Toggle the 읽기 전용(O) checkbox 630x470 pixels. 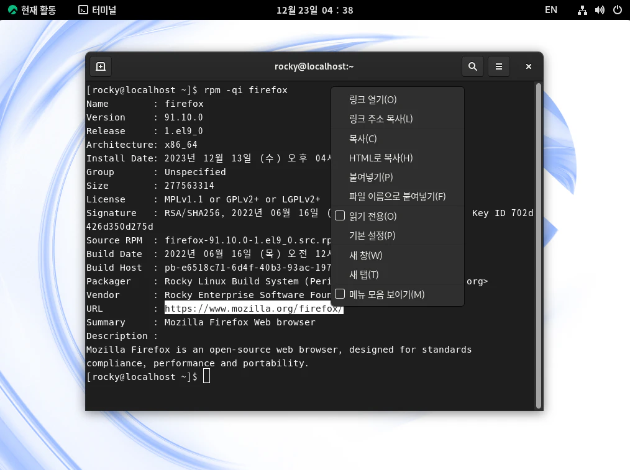pyautogui.click(x=340, y=216)
